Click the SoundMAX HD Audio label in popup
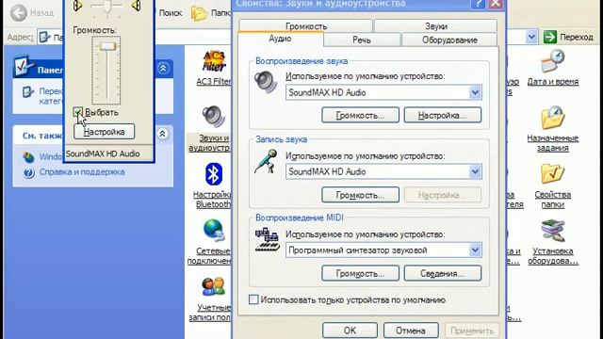 click(x=103, y=153)
